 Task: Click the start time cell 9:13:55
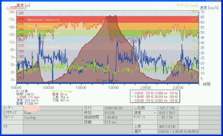(118, 113)
